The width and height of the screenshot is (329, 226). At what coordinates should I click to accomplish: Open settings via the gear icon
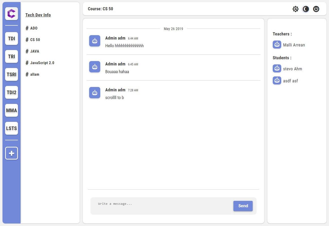[x=295, y=9]
